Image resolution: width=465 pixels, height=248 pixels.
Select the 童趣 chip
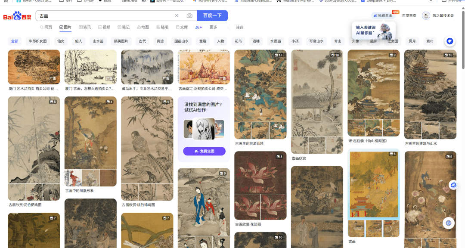pyautogui.click(x=203, y=41)
